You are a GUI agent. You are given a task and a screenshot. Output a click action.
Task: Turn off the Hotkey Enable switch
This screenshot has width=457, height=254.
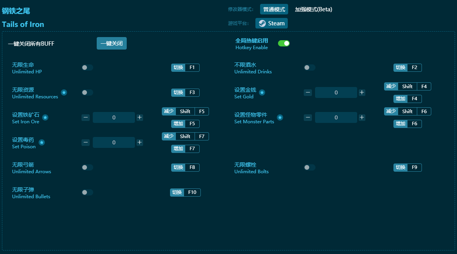pyautogui.click(x=284, y=43)
